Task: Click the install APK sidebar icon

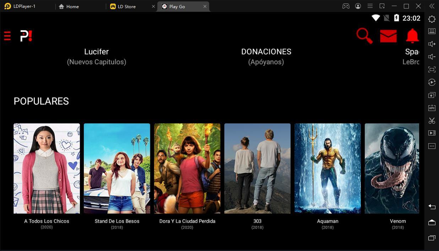Action: (432, 108)
